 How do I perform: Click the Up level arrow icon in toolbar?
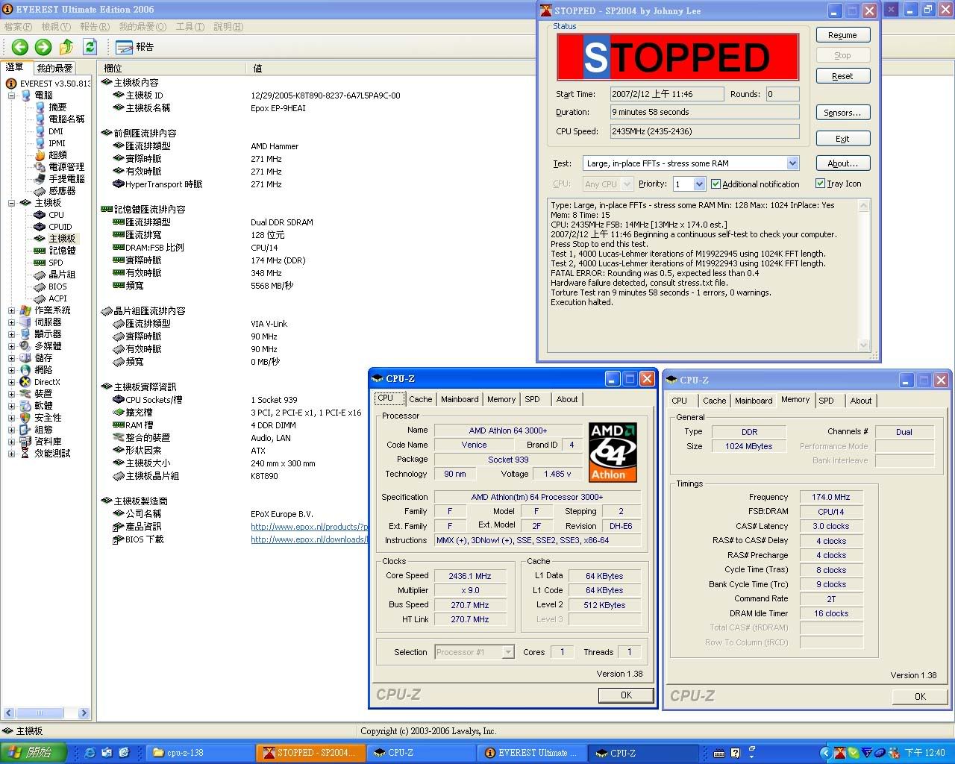point(66,47)
